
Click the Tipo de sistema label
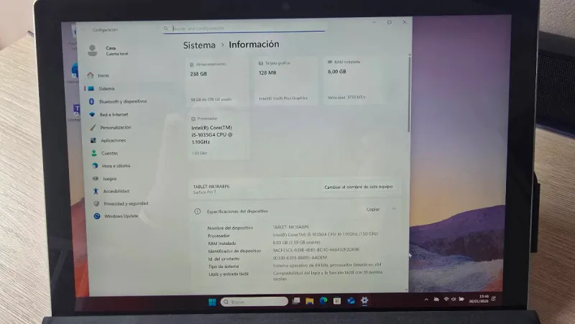click(224, 267)
